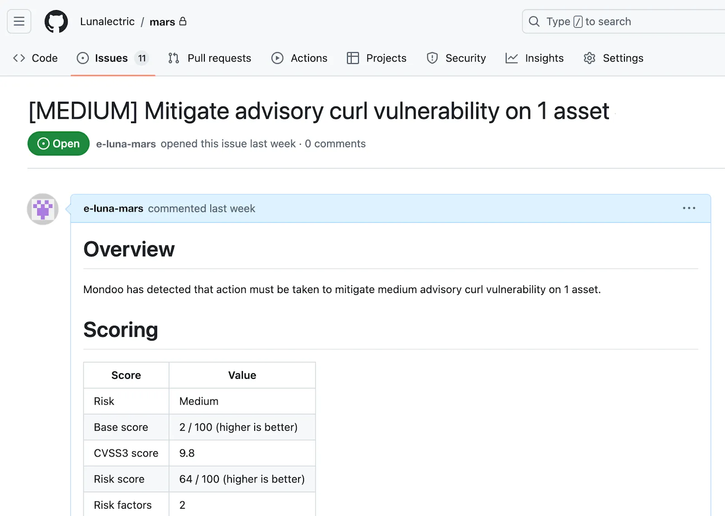
Task: Select the 9.8 CVSS3 value cell
Action: pyautogui.click(x=242, y=453)
